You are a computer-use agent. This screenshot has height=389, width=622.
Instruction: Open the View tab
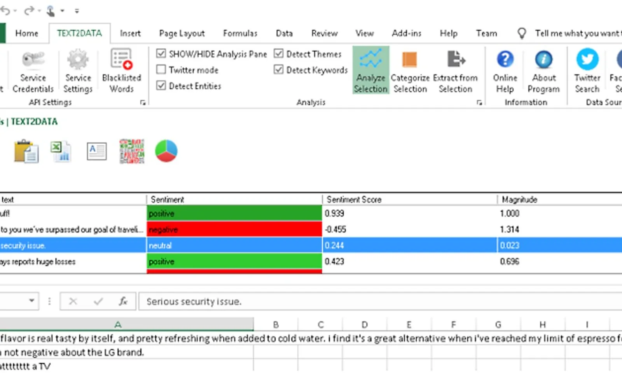[x=364, y=33]
